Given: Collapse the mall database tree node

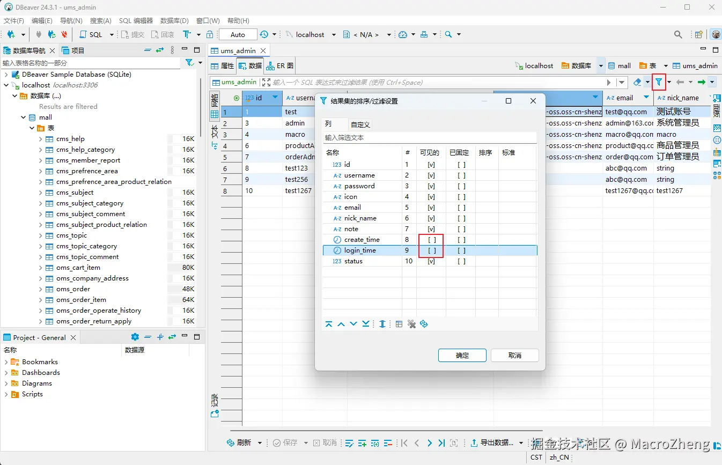Looking at the screenshot, I should [x=24, y=117].
